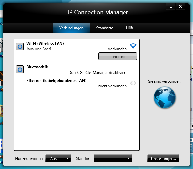
Task: Click the HP Connection Manager title text
Action: (96, 12)
